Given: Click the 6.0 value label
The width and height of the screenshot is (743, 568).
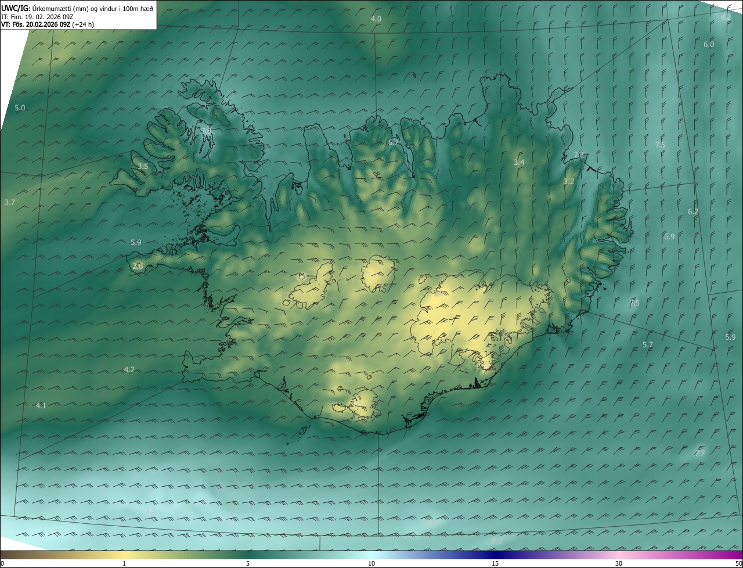Looking at the screenshot, I should (709, 45).
